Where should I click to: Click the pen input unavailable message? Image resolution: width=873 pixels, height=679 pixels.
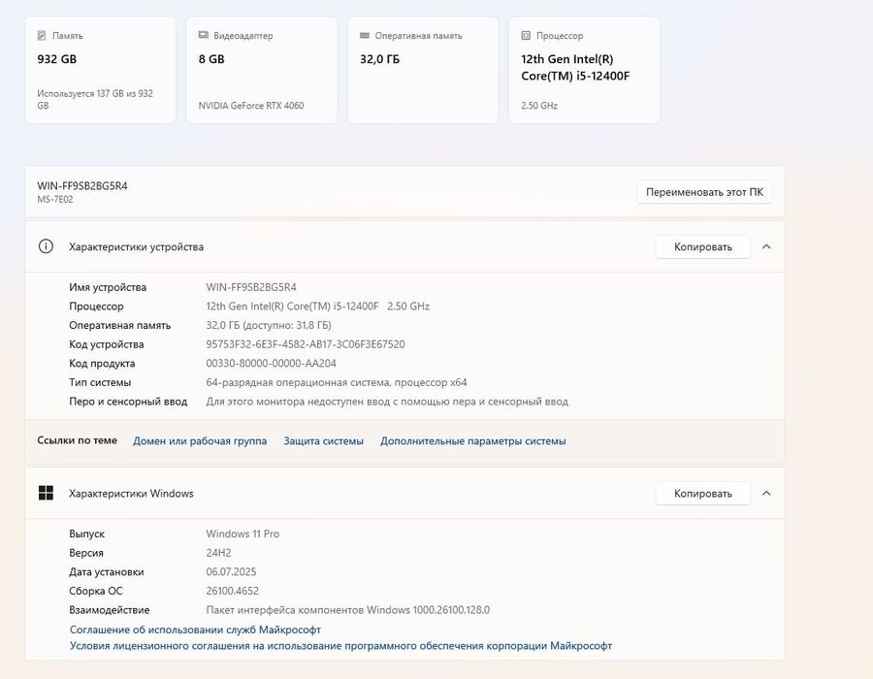coord(387,402)
